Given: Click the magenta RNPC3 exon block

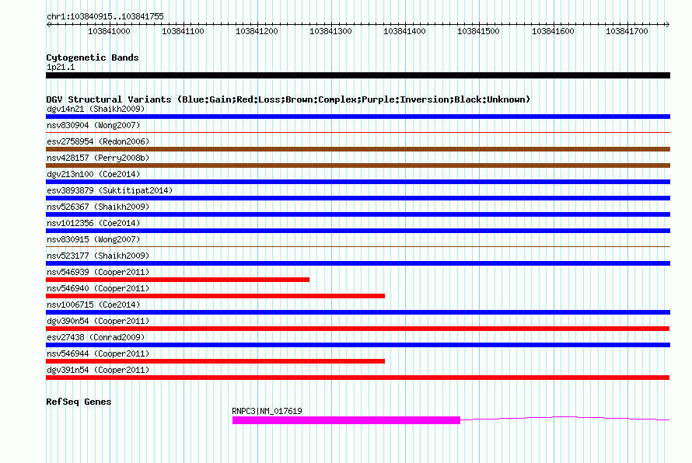Looking at the screenshot, I should 346,420.
